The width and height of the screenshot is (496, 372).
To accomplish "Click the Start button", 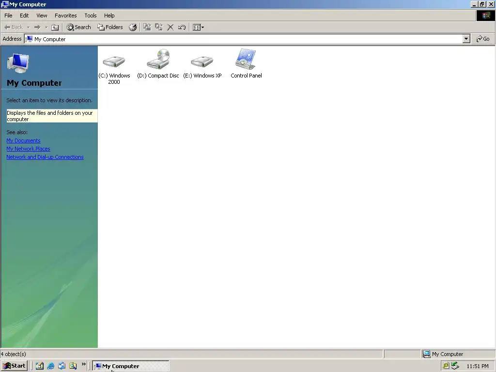I will tap(14, 366).
